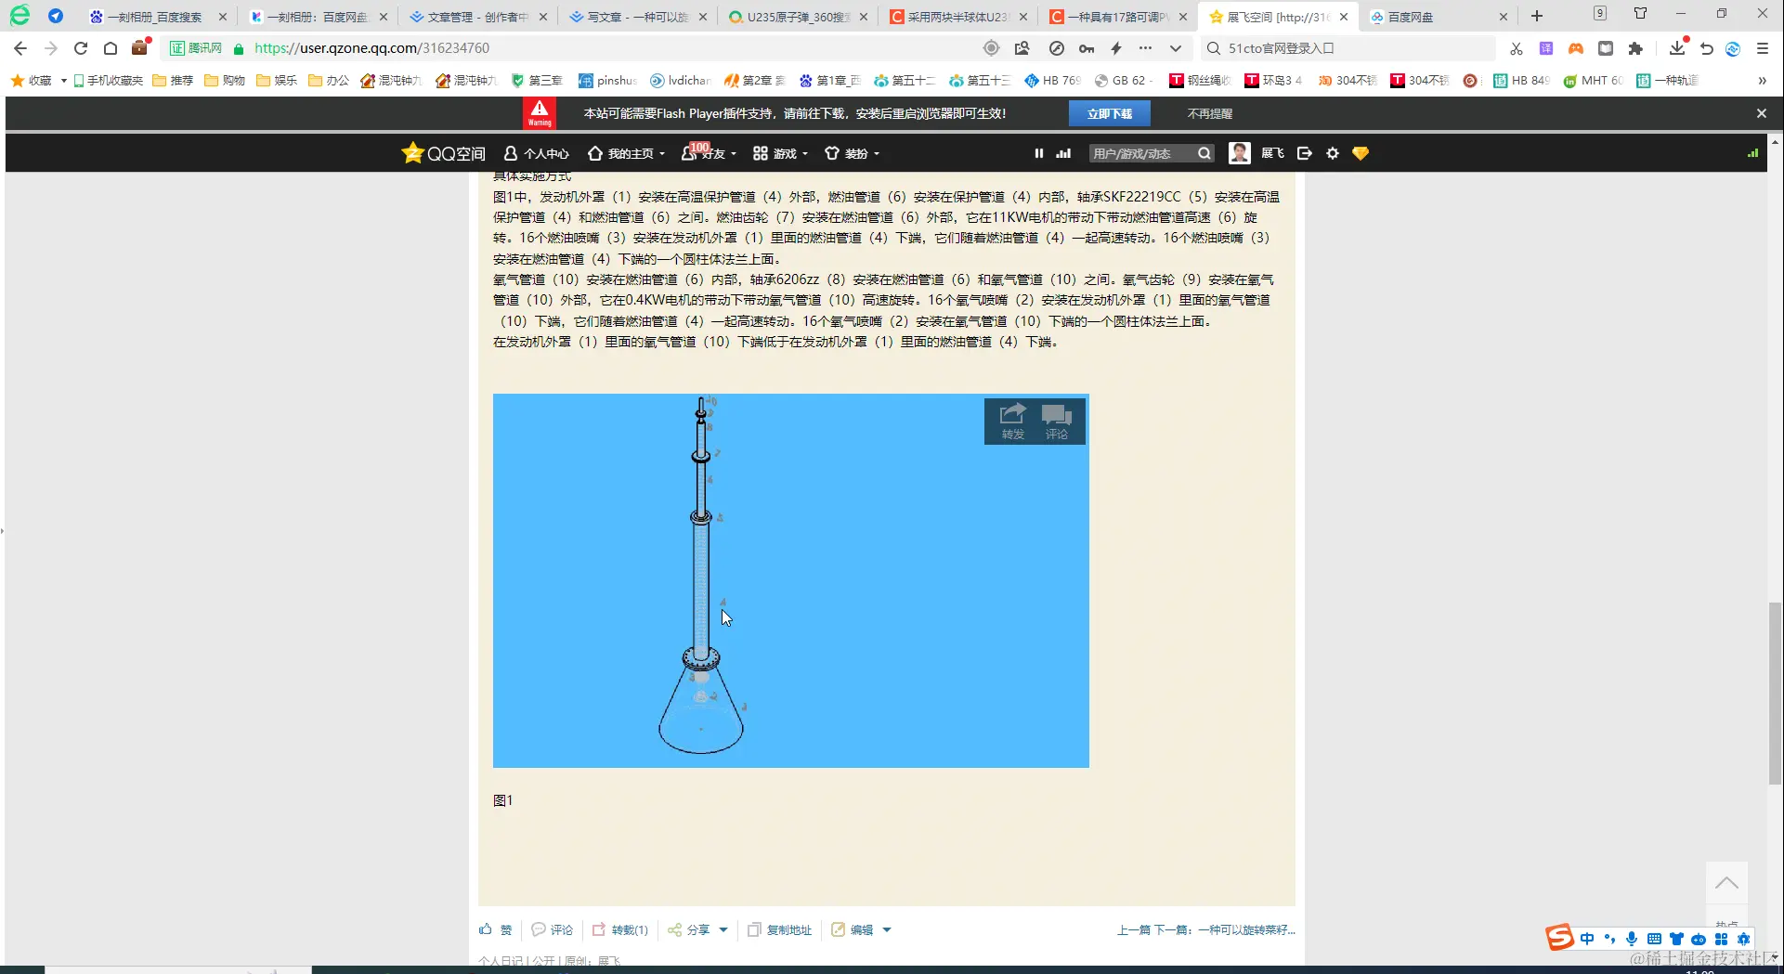Switch Sogou input between Chinese and English

(1587, 939)
